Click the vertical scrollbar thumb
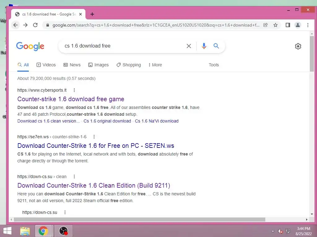 tap(312, 54)
